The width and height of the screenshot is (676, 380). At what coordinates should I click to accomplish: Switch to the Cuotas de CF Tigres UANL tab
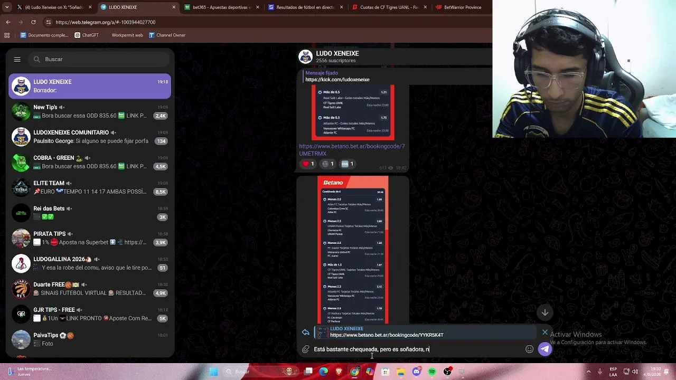pyautogui.click(x=388, y=7)
